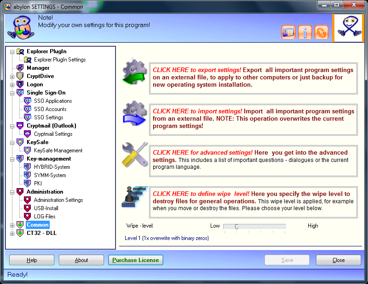Collapse the Key-management tree node
The height and width of the screenshot is (284, 368).
point(12,159)
